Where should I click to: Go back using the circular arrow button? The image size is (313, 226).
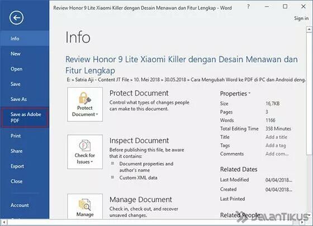(x=16, y=18)
